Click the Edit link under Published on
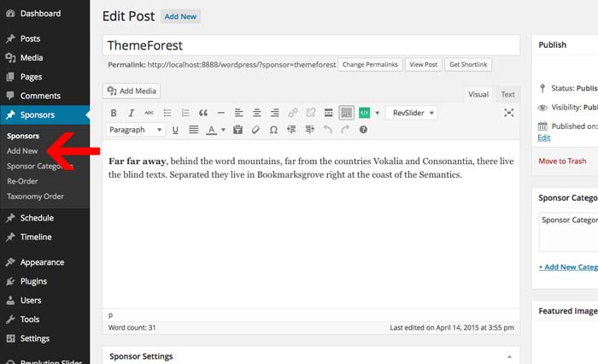Viewport: 598px width, 364px height. [x=544, y=138]
